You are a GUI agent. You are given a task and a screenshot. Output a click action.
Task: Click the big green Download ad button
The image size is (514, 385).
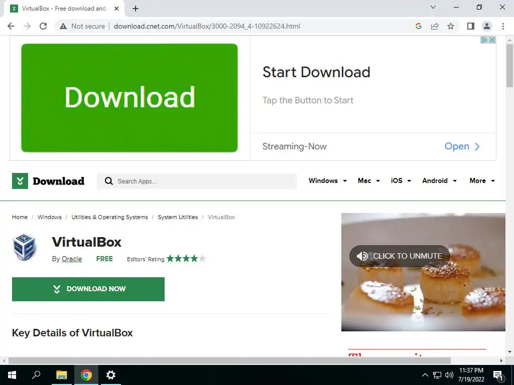point(130,98)
